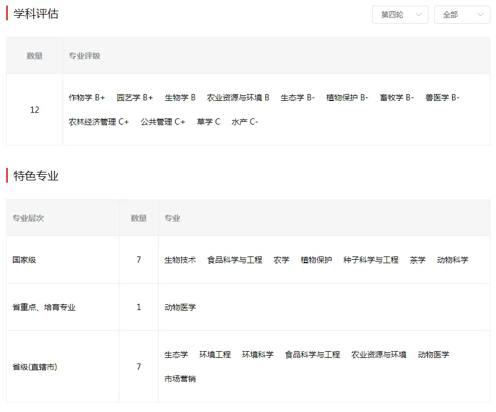Click the 学科评估 section heading
The image size is (496, 412).
35,14
